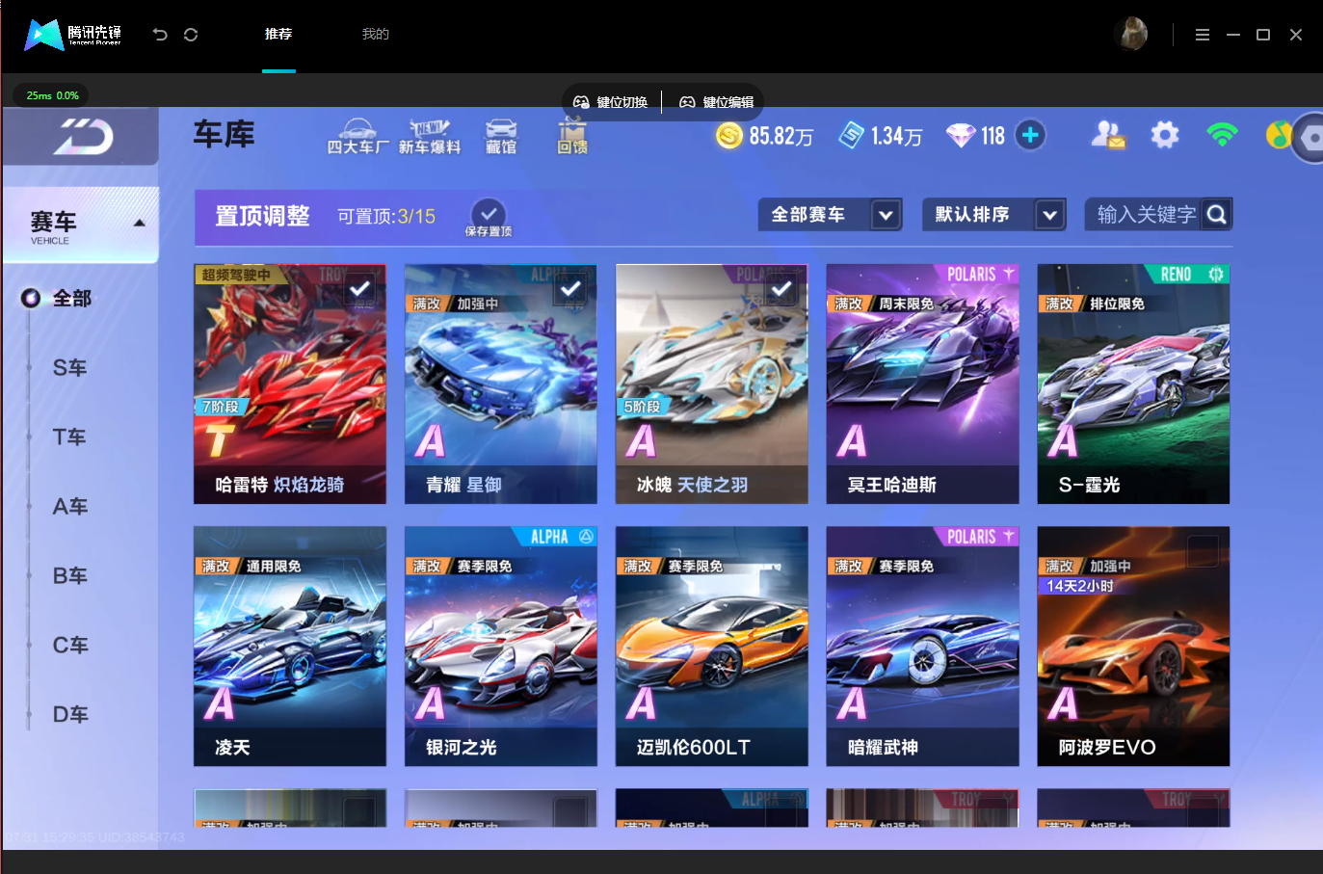
Task: Open the 回馈 gift icon
Action: pyautogui.click(x=572, y=136)
